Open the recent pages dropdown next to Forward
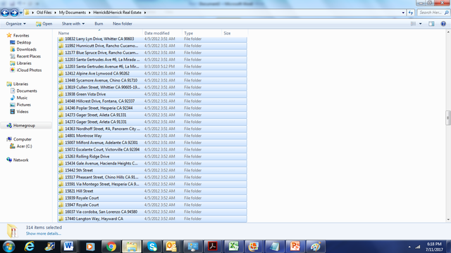This screenshot has height=253, width=451. 21,13
